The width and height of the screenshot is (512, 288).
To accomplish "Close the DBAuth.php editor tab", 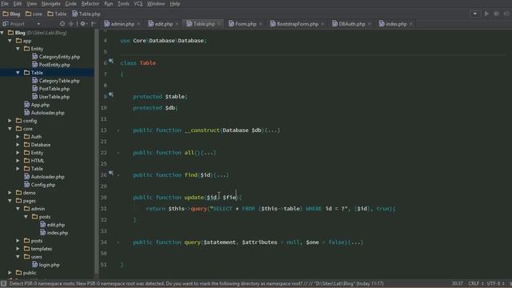I will click(x=370, y=24).
